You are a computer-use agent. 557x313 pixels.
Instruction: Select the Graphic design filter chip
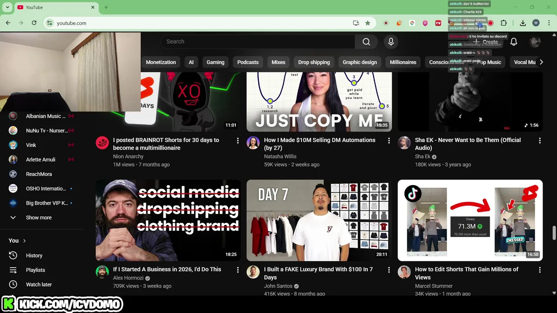(x=360, y=62)
